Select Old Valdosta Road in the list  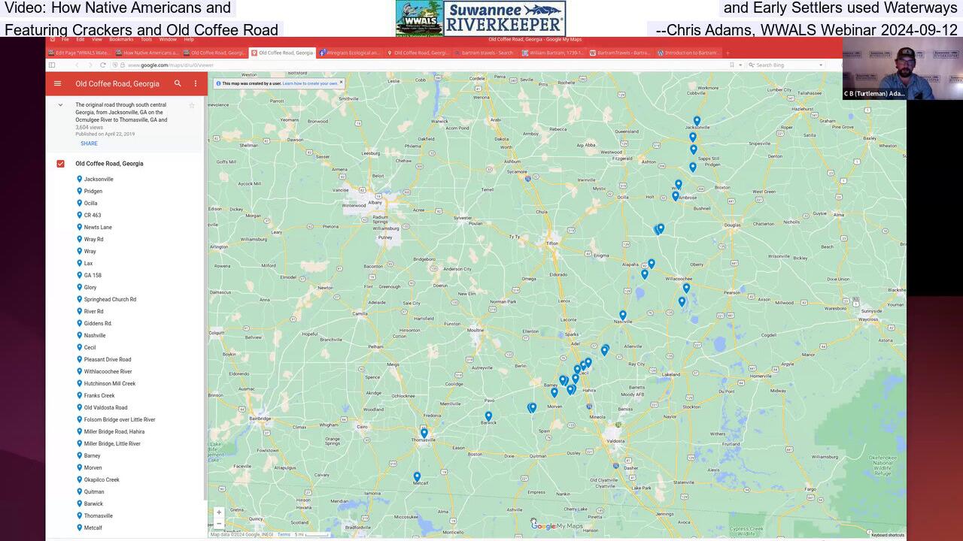pyautogui.click(x=105, y=407)
